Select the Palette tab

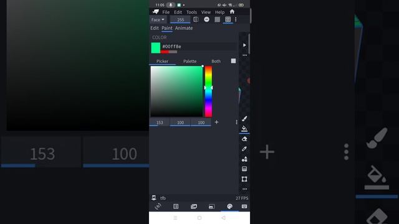(190, 61)
